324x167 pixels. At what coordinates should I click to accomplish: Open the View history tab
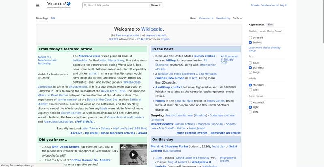(223, 18)
